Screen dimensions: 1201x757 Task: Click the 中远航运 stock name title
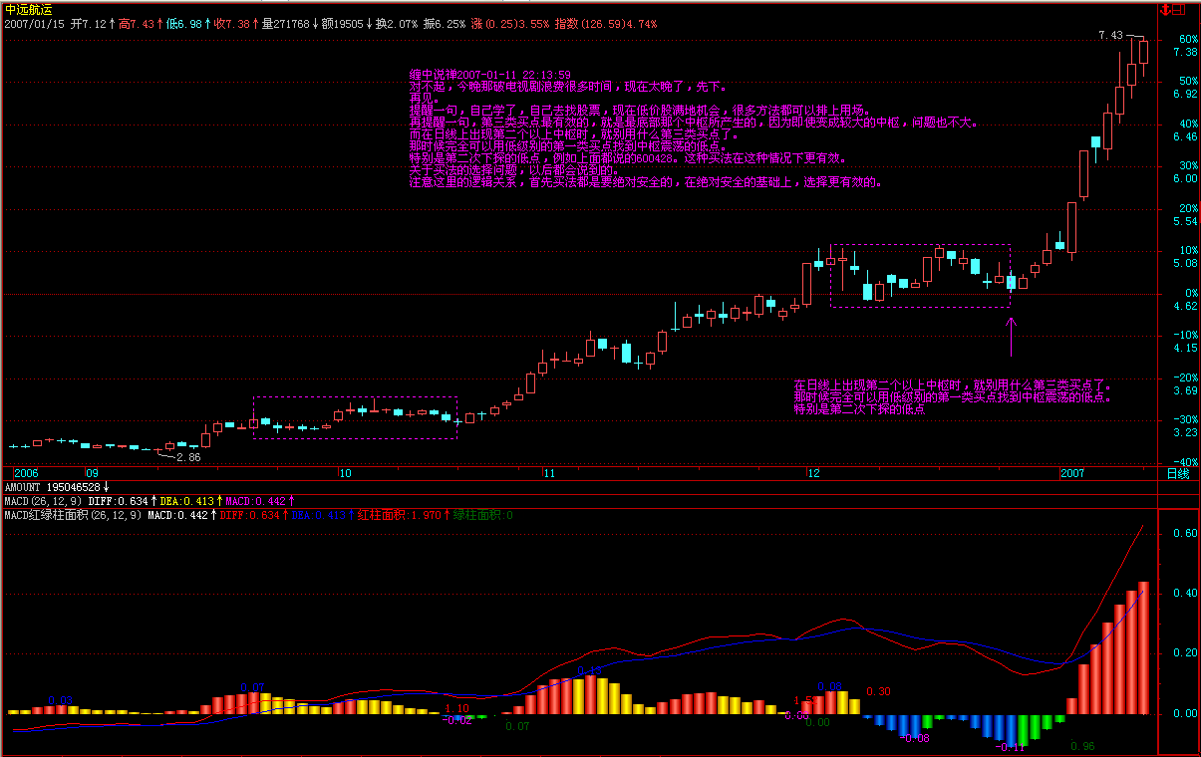27,9
